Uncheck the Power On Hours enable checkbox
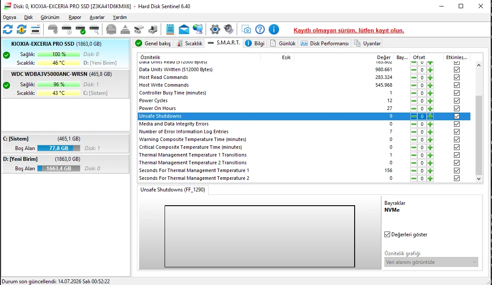 pos(457,108)
